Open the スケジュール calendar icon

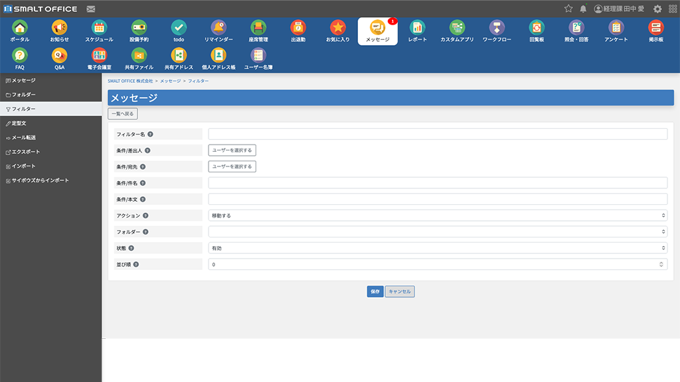coord(99,28)
